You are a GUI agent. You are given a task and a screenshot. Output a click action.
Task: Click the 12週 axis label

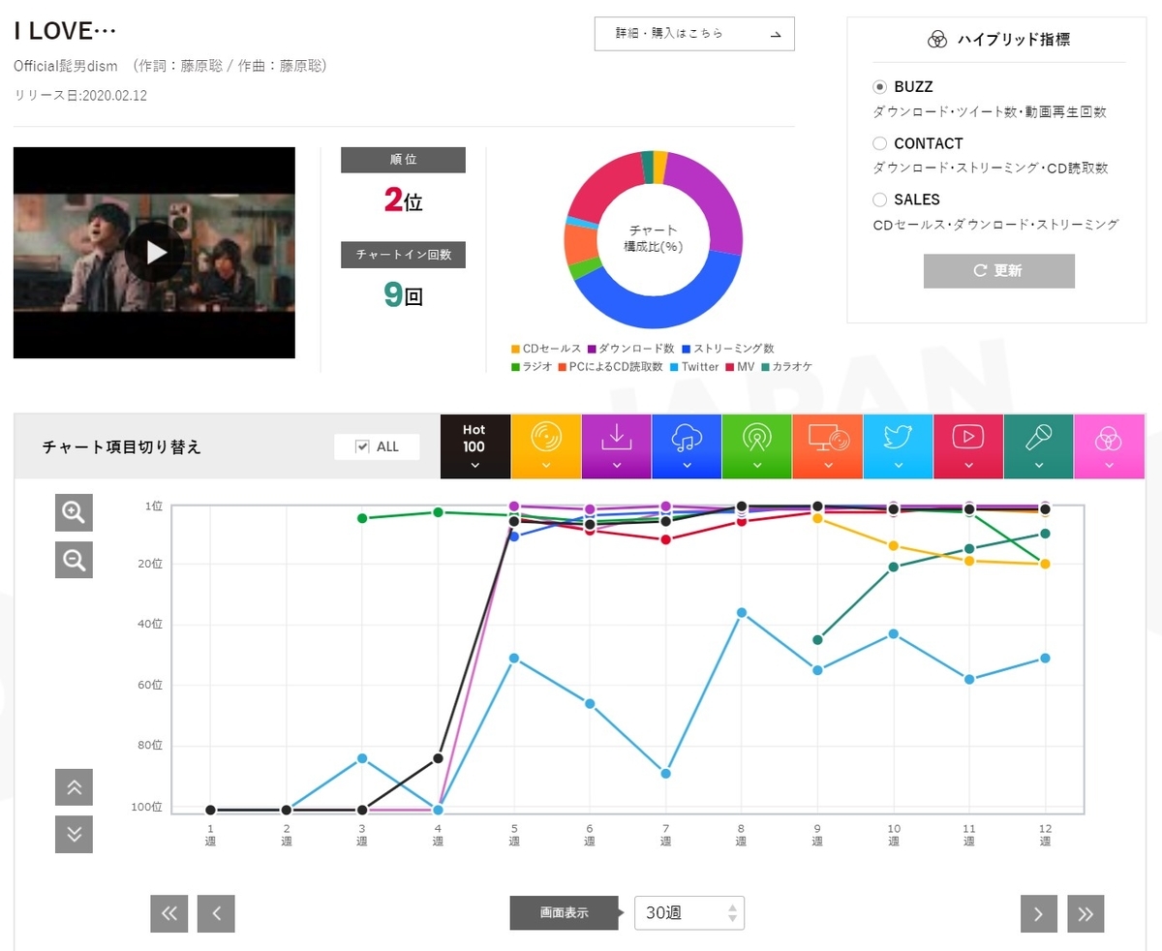pos(1045,835)
